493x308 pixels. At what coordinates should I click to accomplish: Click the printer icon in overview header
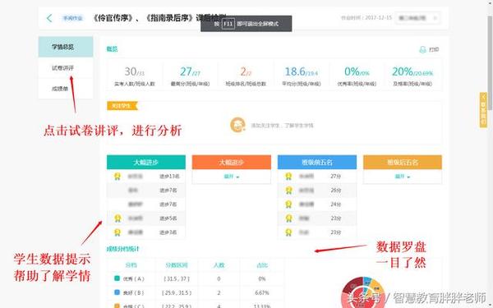[422, 49]
